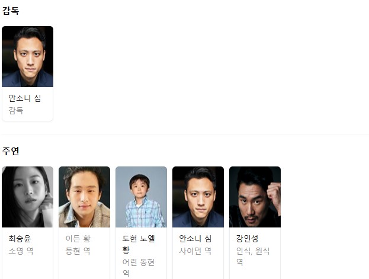Viewport: 369px width, 279px height.
Task: Open 이든 황's profile photo
Action: coord(84,197)
